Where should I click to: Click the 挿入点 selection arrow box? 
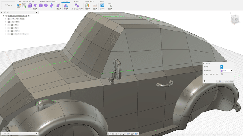point(221,66)
